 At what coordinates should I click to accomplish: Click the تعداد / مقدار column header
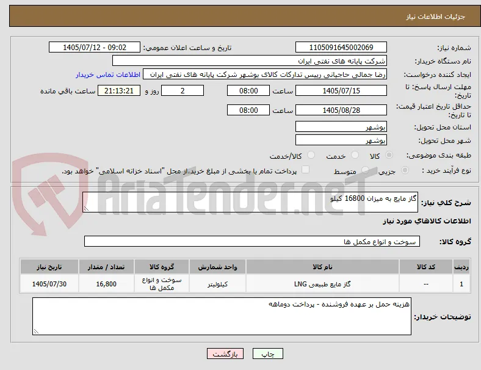[x=106, y=267]
